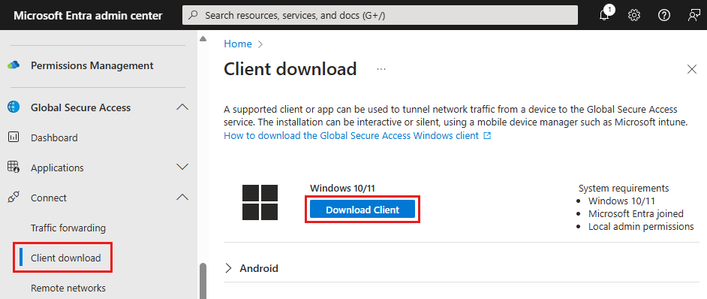Select Client download in the sidebar
This screenshot has height=299, width=707.
66,258
